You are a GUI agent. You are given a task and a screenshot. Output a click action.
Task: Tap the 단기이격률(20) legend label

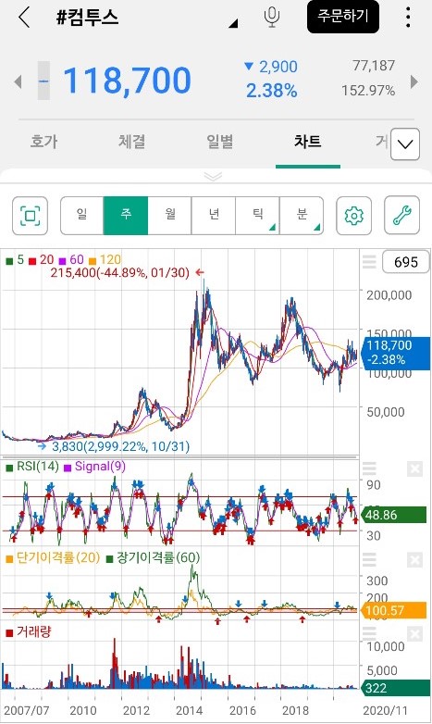coord(53,557)
